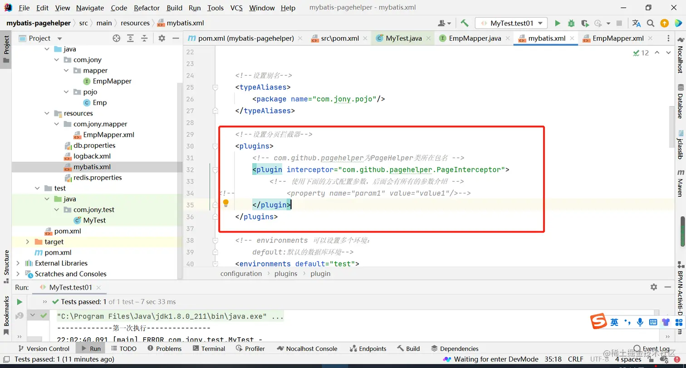Expand all project tree nodes icon
Screen dimensions: 686x368
(x=131, y=39)
